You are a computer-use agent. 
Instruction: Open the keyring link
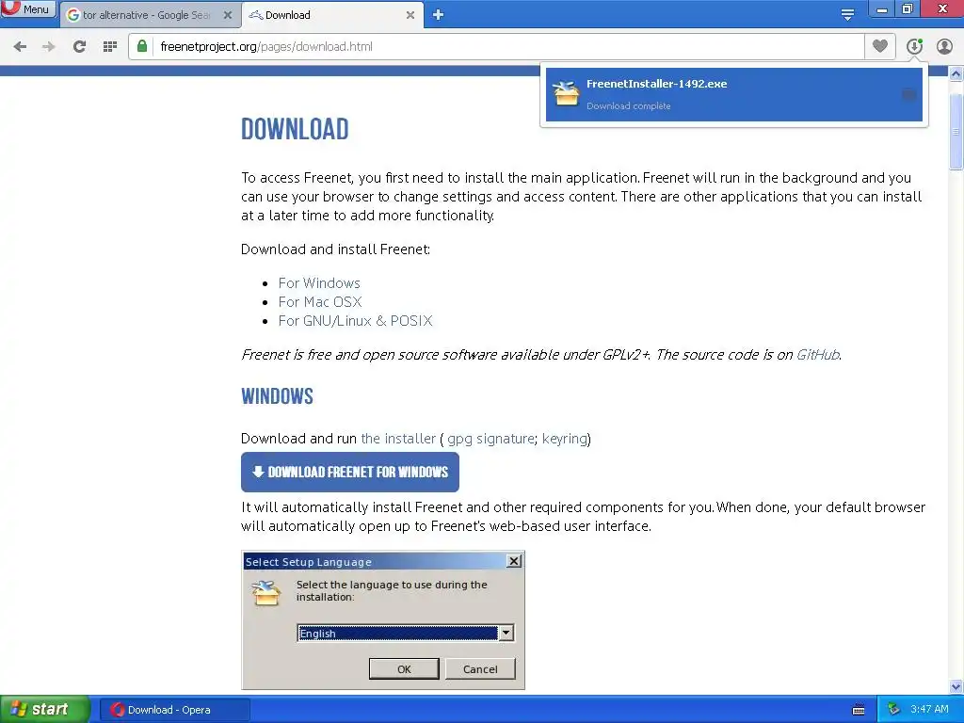tap(564, 439)
